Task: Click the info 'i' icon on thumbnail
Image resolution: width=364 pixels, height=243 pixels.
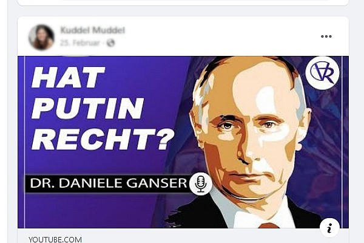Action: click(329, 228)
